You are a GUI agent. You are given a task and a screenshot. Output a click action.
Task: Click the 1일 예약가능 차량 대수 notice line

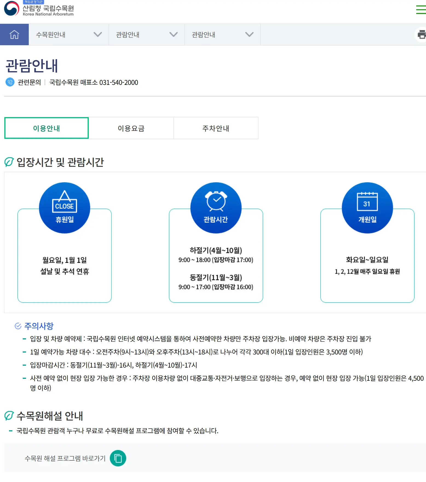click(196, 352)
